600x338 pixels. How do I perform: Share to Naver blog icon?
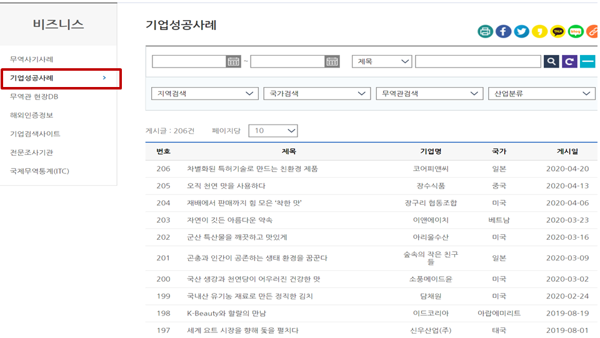pyautogui.click(x=576, y=31)
